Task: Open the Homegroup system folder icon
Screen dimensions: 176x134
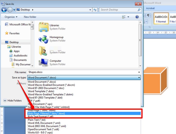Action: pos(43,39)
